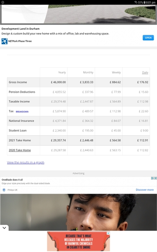Image resolution: width=157 pixels, height=252 pixels.
Task: Tap the Pension Deductions row label
Action: point(22,92)
